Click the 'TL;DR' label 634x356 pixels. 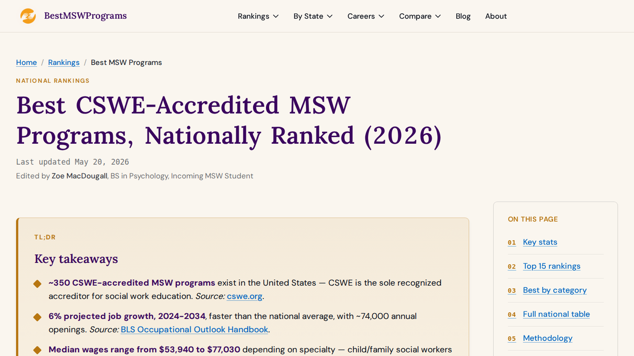click(x=45, y=237)
